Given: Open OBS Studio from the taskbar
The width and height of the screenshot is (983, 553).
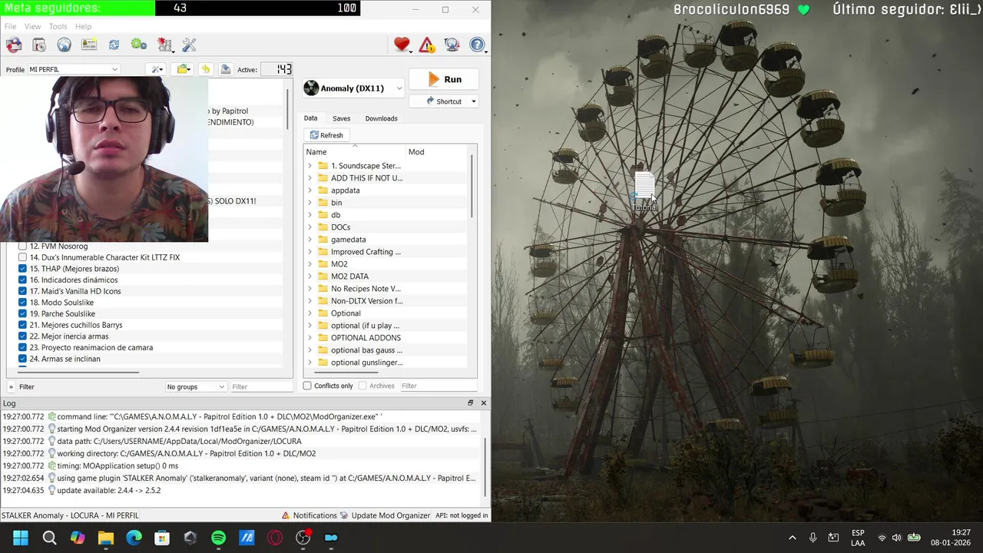Looking at the screenshot, I should [x=303, y=538].
